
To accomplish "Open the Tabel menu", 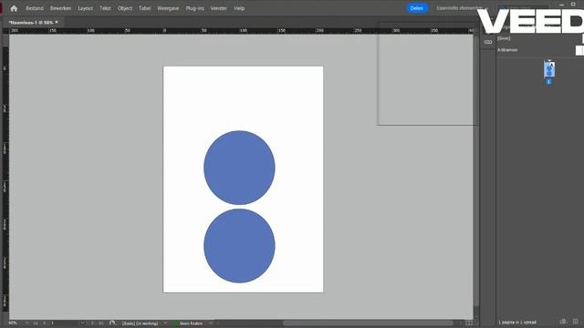I will 144,8.
